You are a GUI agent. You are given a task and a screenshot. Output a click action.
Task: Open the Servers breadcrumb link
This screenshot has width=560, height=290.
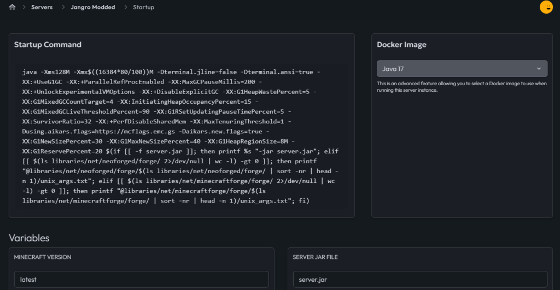pyautogui.click(x=42, y=7)
